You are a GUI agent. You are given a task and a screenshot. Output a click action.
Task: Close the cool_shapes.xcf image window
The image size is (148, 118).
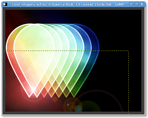click(x=142, y=4)
